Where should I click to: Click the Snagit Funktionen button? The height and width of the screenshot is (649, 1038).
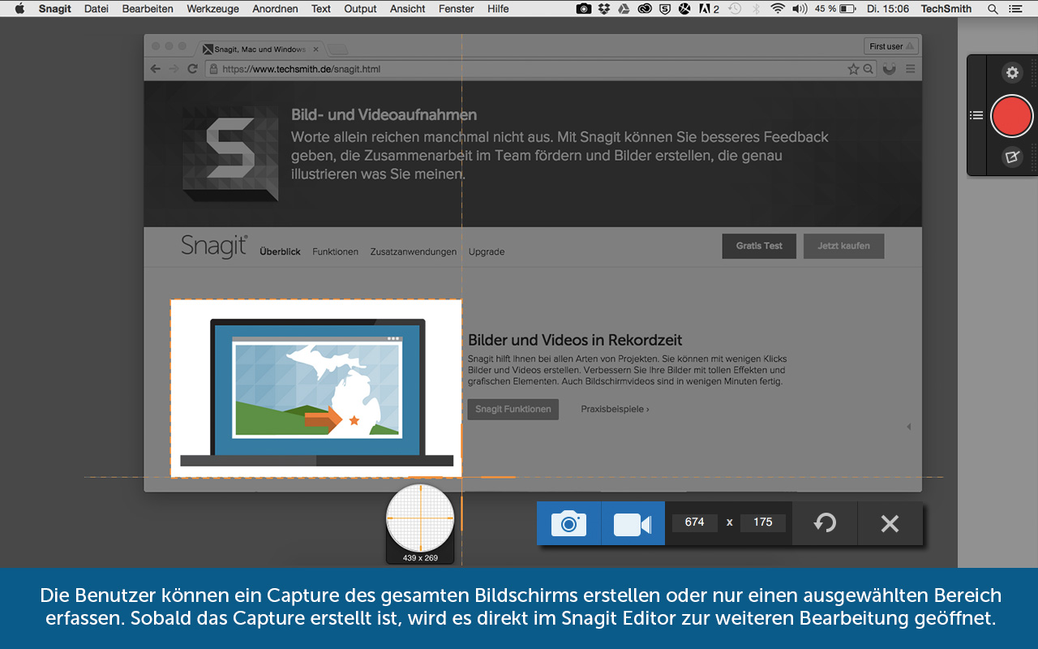513,409
